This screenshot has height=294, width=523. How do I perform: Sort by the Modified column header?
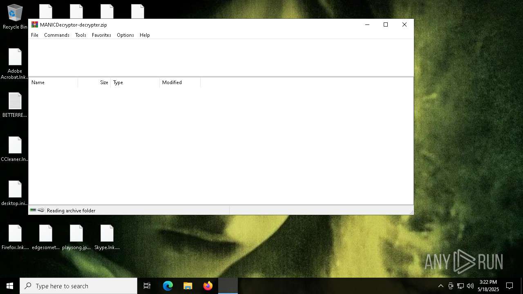[180, 82]
